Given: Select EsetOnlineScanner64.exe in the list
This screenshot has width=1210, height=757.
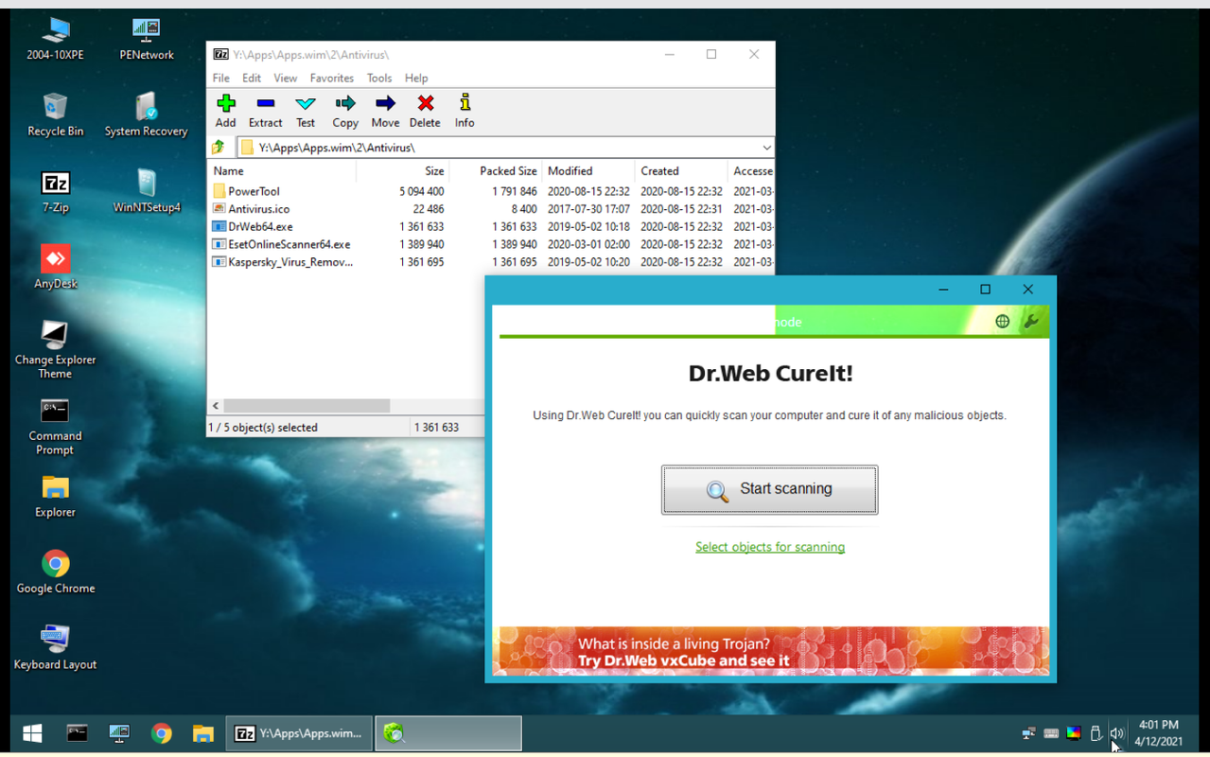Looking at the screenshot, I should point(491,244).
